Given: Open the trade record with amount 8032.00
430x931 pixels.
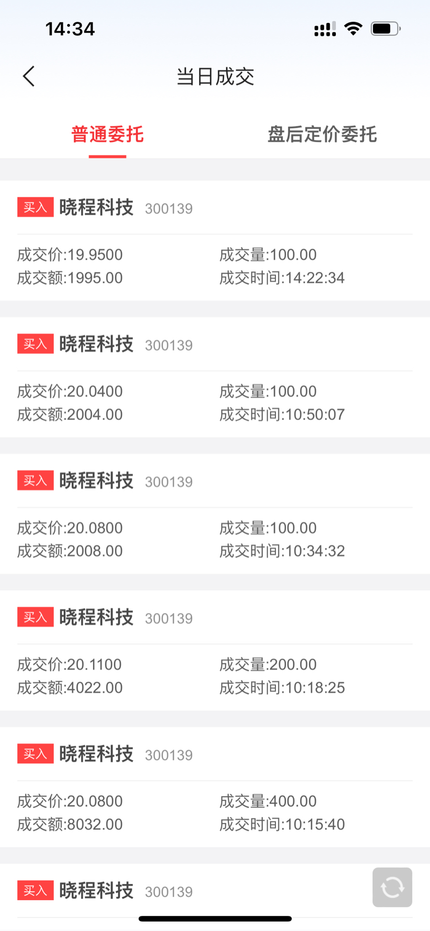Looking at the screenshot, I should point(215,787).
